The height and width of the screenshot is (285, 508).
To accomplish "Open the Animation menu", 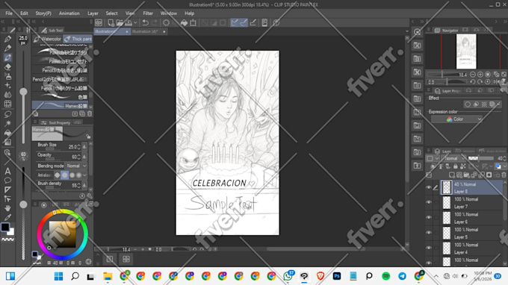I will [69, 13].
